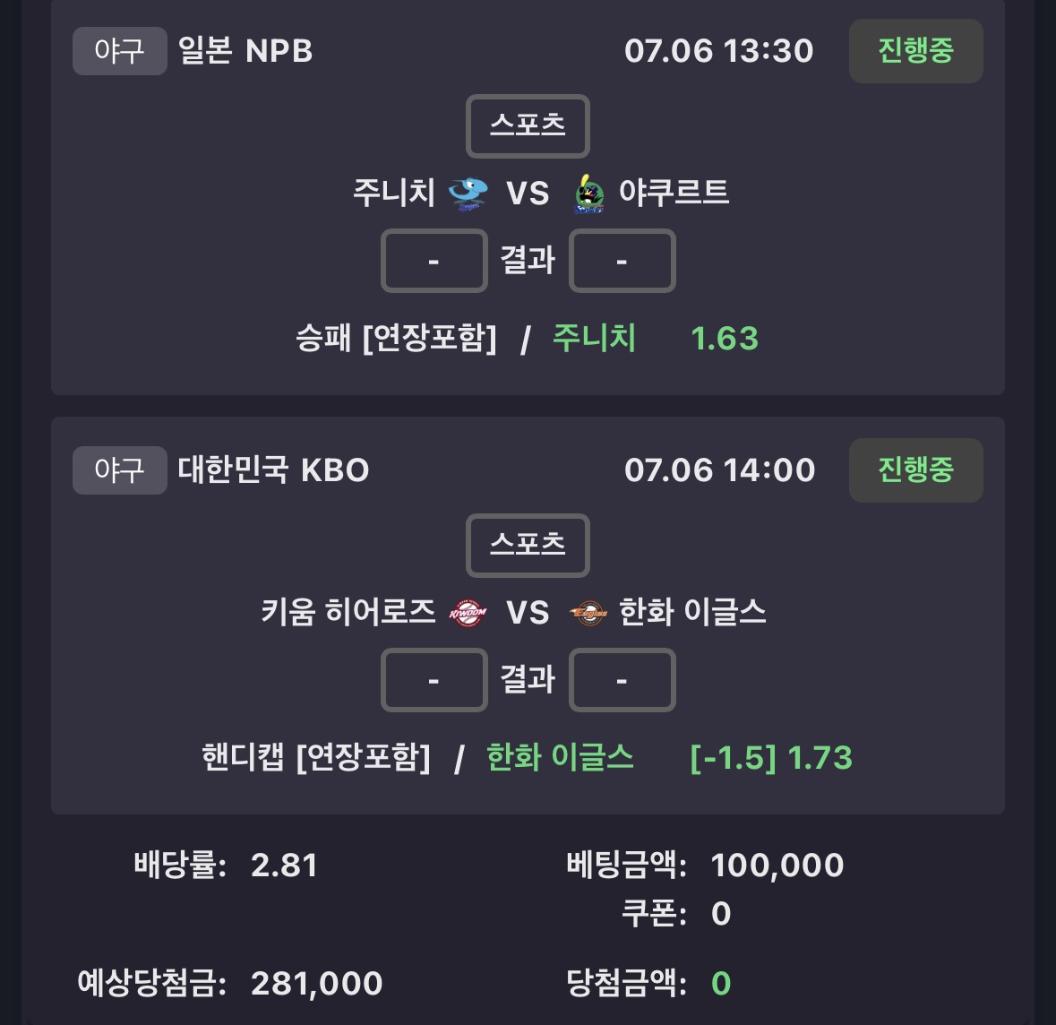Click 한화 이글스 result score box
The image size is (1056, 1025).
(x=622, y=680)
